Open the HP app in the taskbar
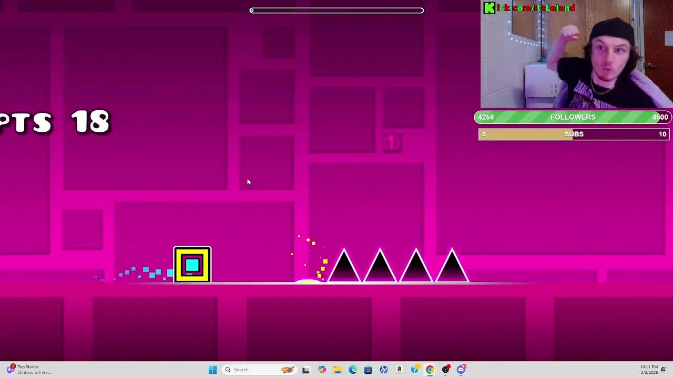 point(384,370)
